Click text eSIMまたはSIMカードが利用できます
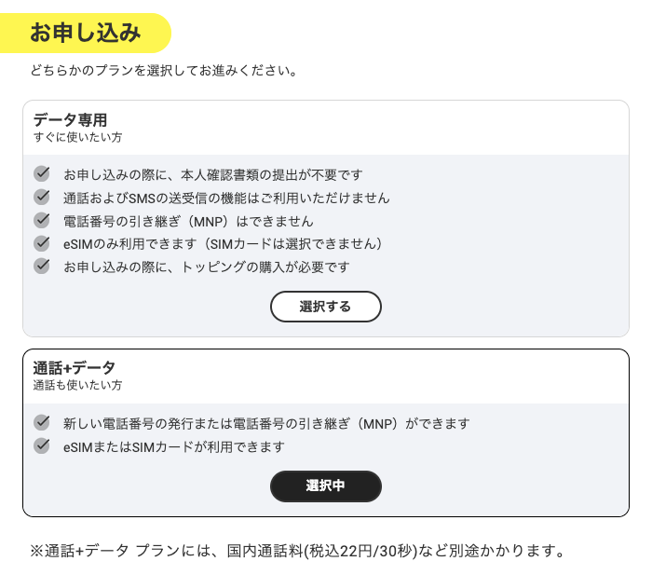 pyautogui.click(x=173, y=446)
